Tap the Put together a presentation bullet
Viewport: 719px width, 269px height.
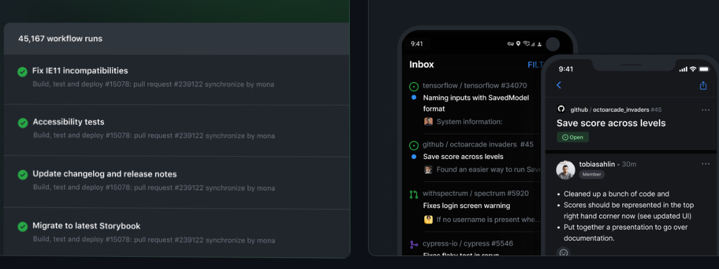click(x=625, y=233)
